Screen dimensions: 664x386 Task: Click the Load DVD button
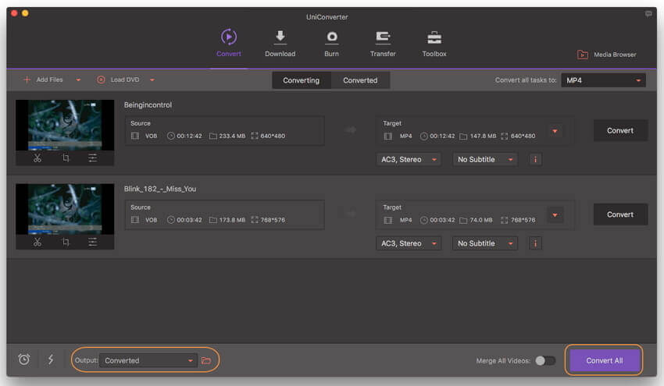pos(118,80)
